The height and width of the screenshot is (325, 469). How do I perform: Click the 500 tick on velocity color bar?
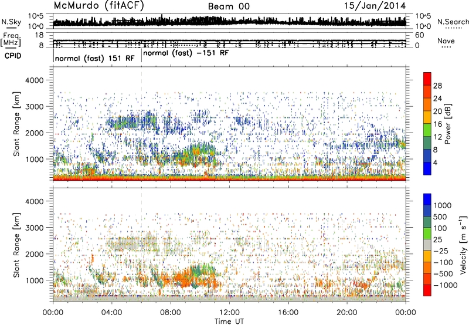[440, 216]
